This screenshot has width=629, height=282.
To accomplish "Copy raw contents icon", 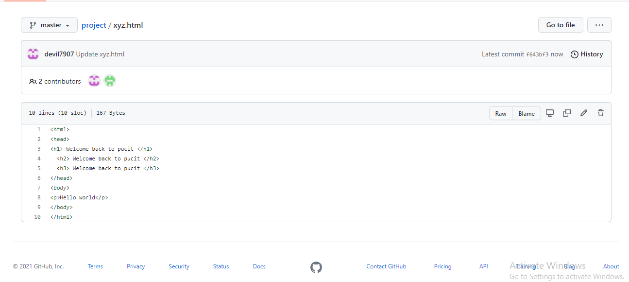I will (x=567, y=113).
